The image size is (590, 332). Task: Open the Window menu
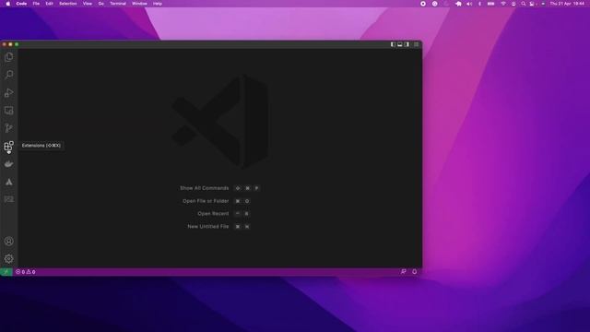139,4
